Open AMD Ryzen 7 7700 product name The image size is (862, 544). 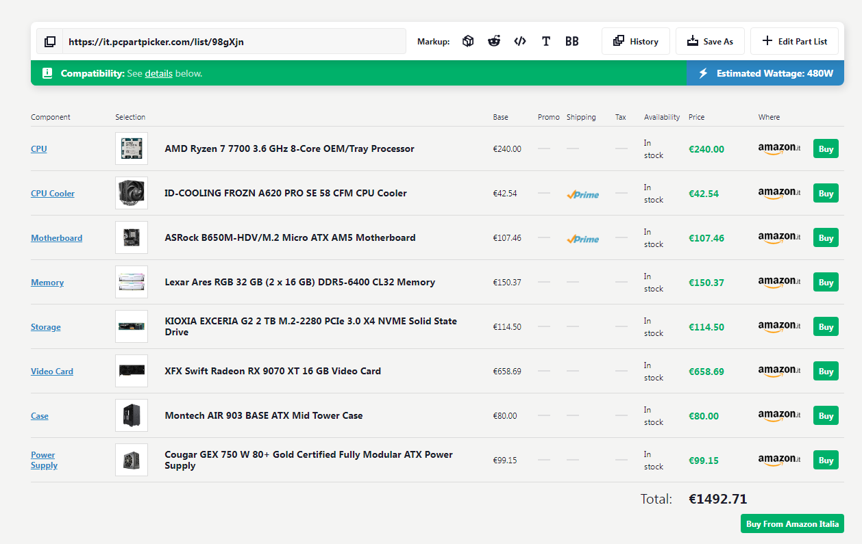[289, 148]
